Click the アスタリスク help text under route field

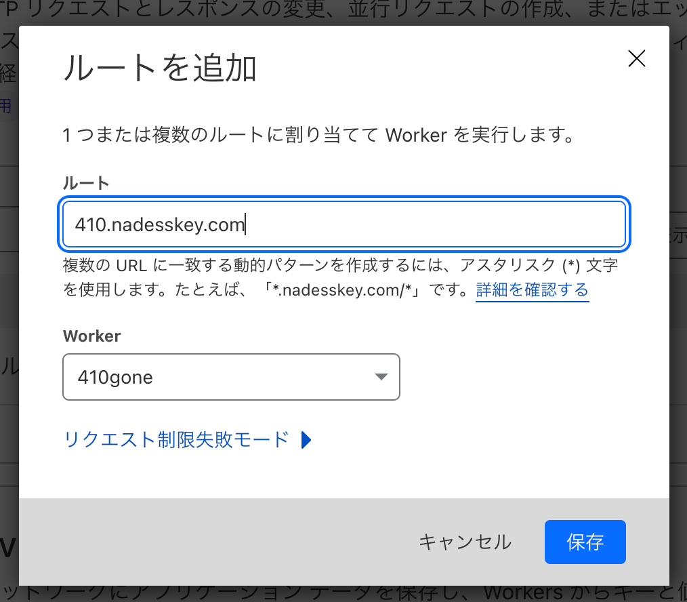339,266
